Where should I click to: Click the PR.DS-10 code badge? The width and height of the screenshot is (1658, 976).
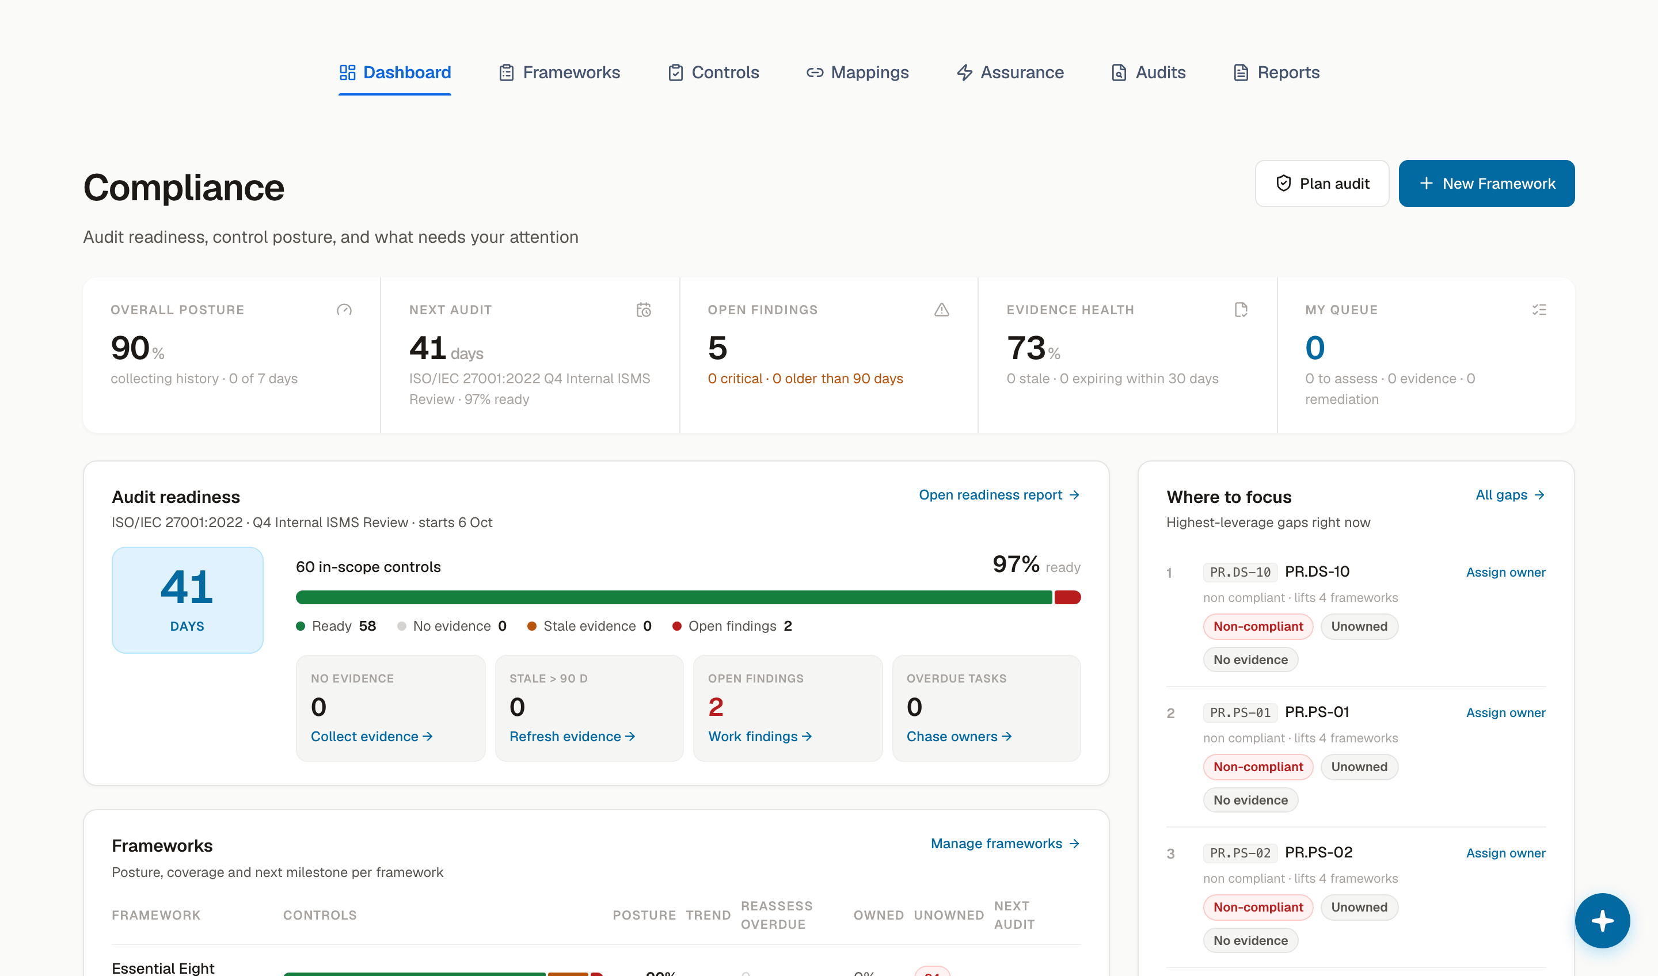coord(1240,572)
